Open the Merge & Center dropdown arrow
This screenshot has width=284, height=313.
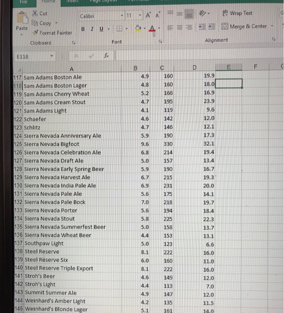pos(272,26)
